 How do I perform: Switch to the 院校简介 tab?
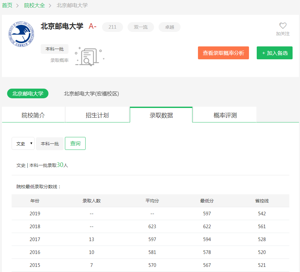click(x=33, y=115)
